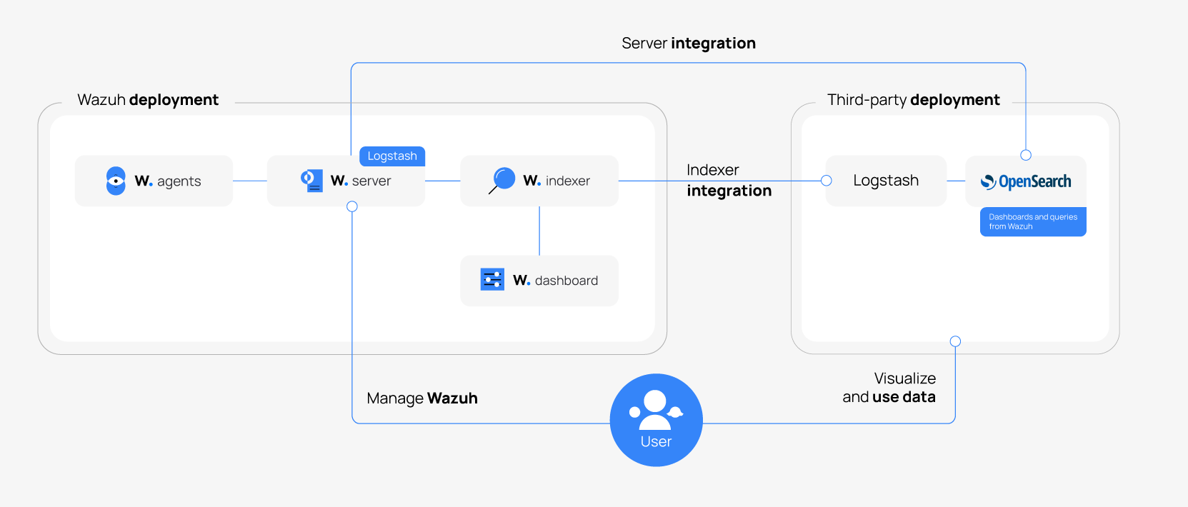Click the Wazuh server icon
Screen dimensions: 1188x507
[x=311, y=180]
